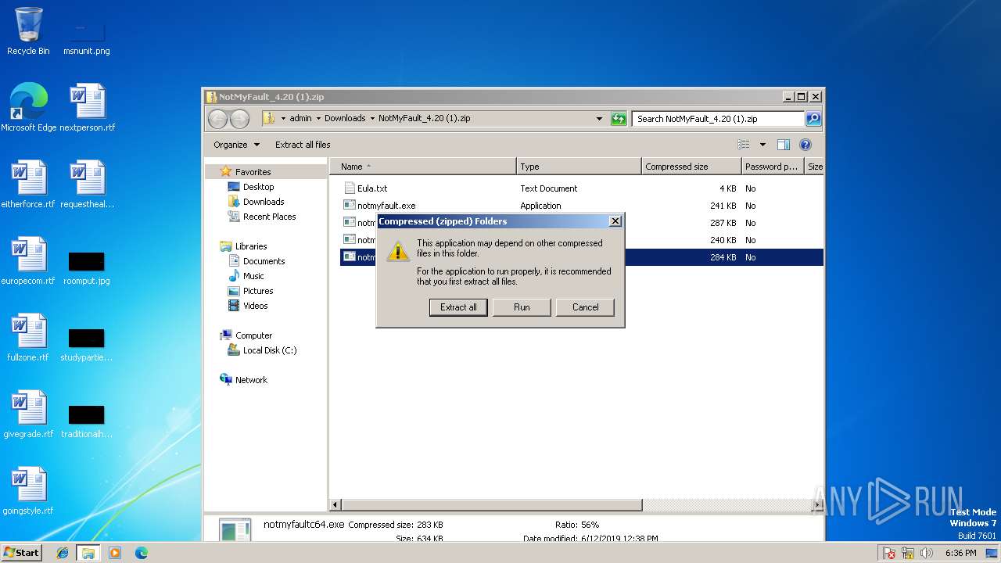Select givegrade.rtf desktop file
Viewport: 1001px width, 563px height.
(28, 414)
